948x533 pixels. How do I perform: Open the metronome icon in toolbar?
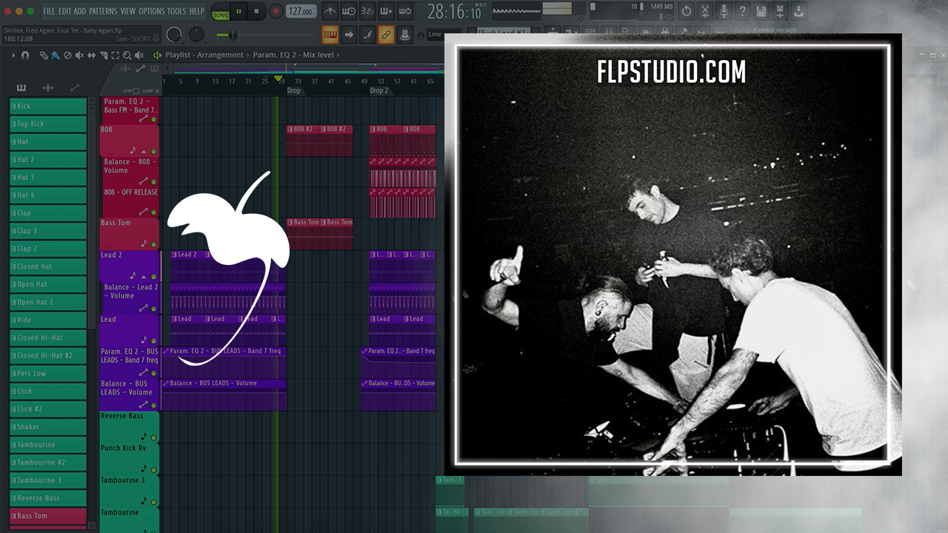[x=330, y=11]
